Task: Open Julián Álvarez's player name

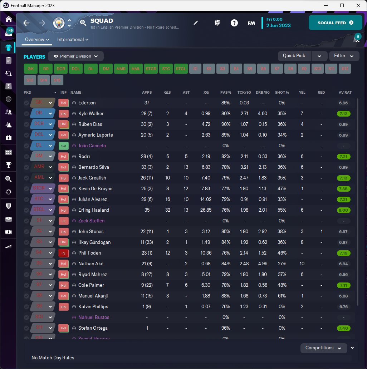Action: pyautogui.click(x=93, y=199)
